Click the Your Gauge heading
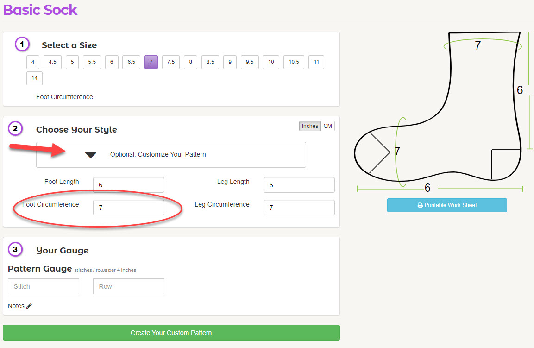This screenshot has height=348, width=534. [63, 251]
